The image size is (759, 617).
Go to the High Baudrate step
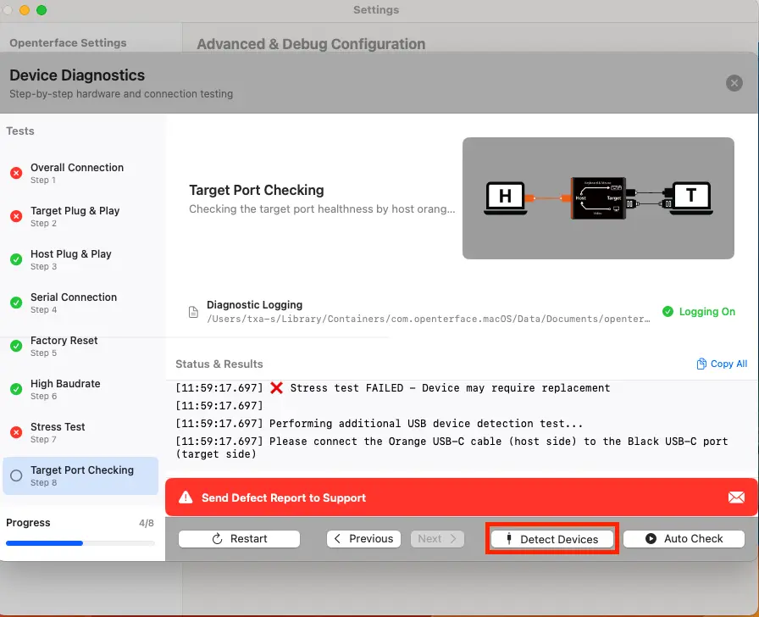(x=65, y=389)
